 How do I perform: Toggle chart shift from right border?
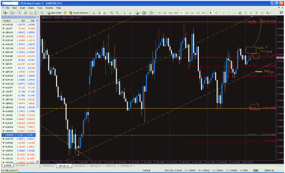(x=130, y=13)
